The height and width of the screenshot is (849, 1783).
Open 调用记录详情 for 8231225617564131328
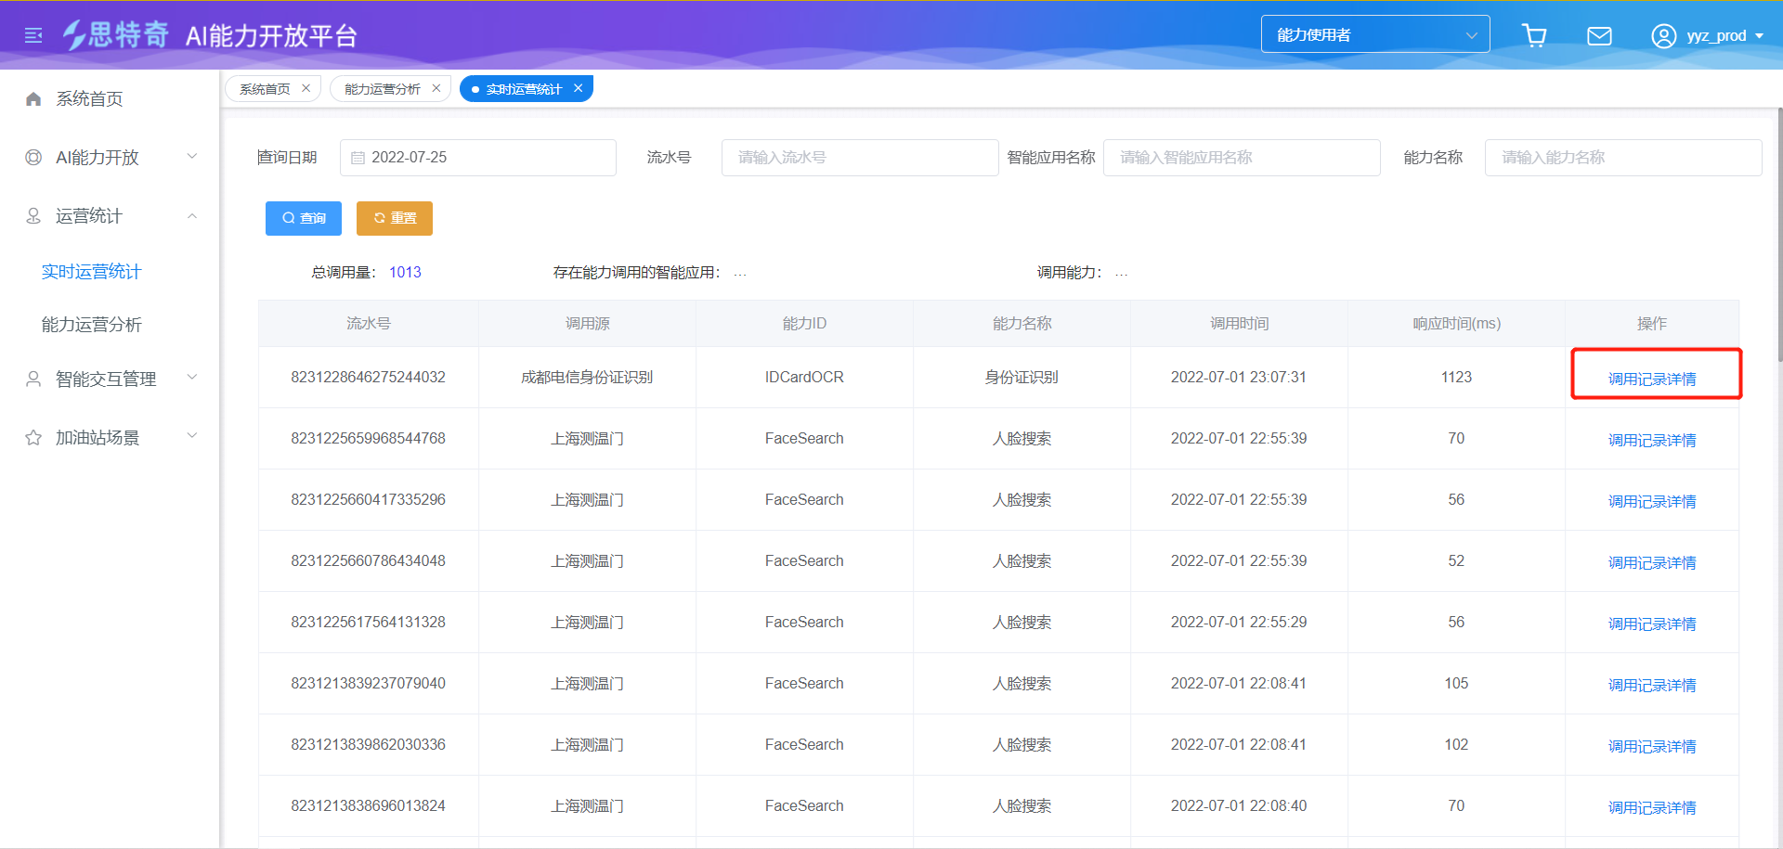tap(1652, 624)
